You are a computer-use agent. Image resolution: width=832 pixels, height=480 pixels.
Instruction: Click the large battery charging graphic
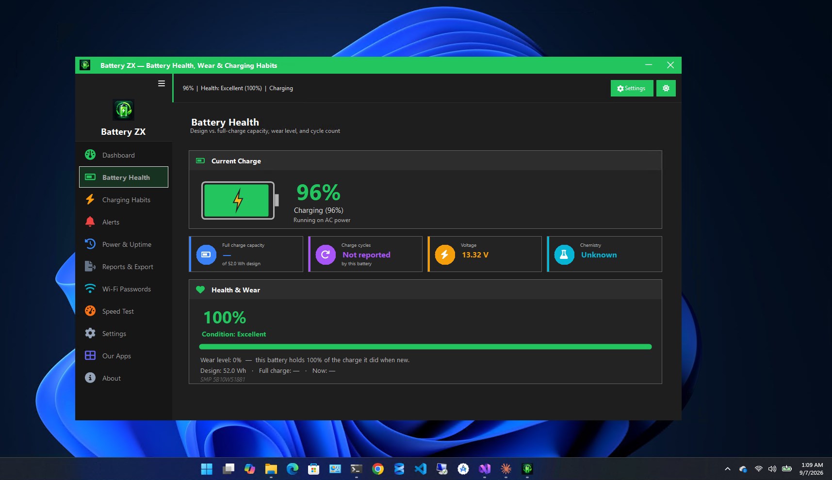tap(240, 200)
